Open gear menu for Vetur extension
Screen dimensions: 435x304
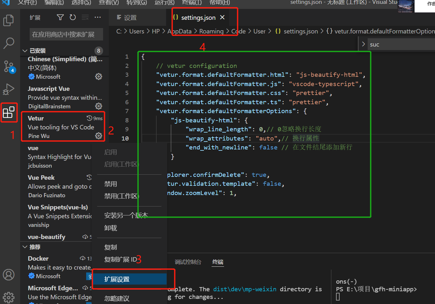point(99,136)
